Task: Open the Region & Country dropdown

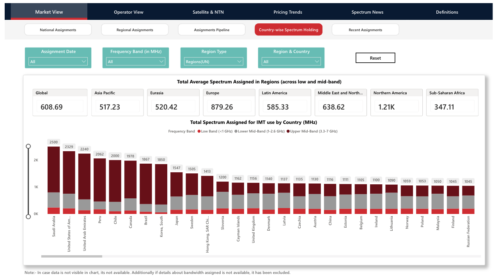Action: pos(291,62)
